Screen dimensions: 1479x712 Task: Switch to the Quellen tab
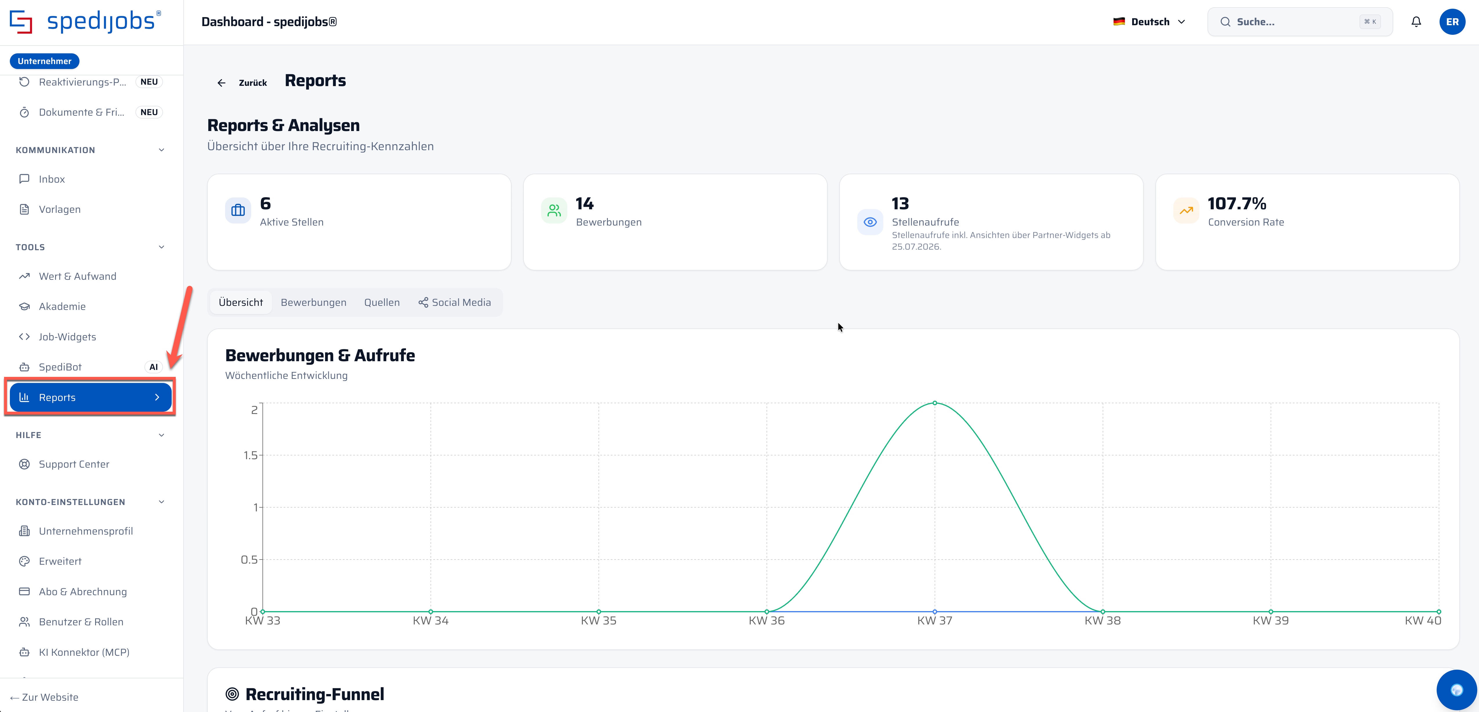tap(382, 302)
